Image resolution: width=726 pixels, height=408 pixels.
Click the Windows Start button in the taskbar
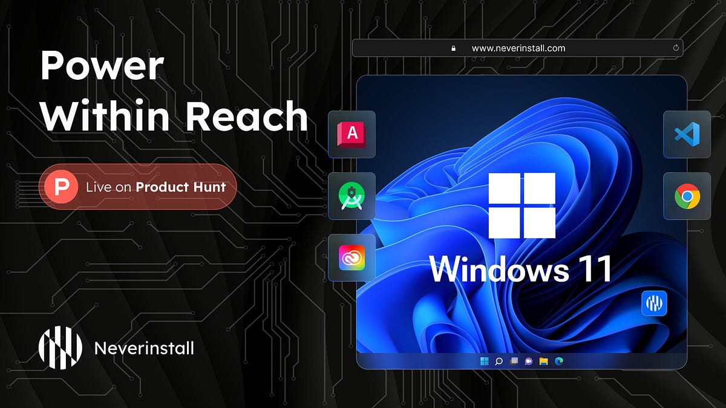(483, 361)
